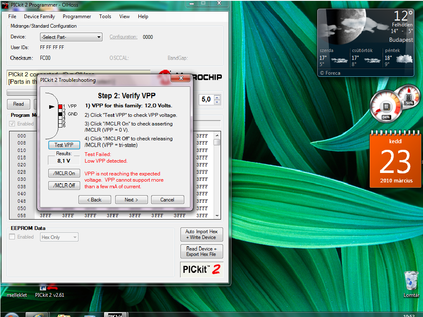
Task: Increase VDD voltage with up arrow
Action: click(217, 97)
